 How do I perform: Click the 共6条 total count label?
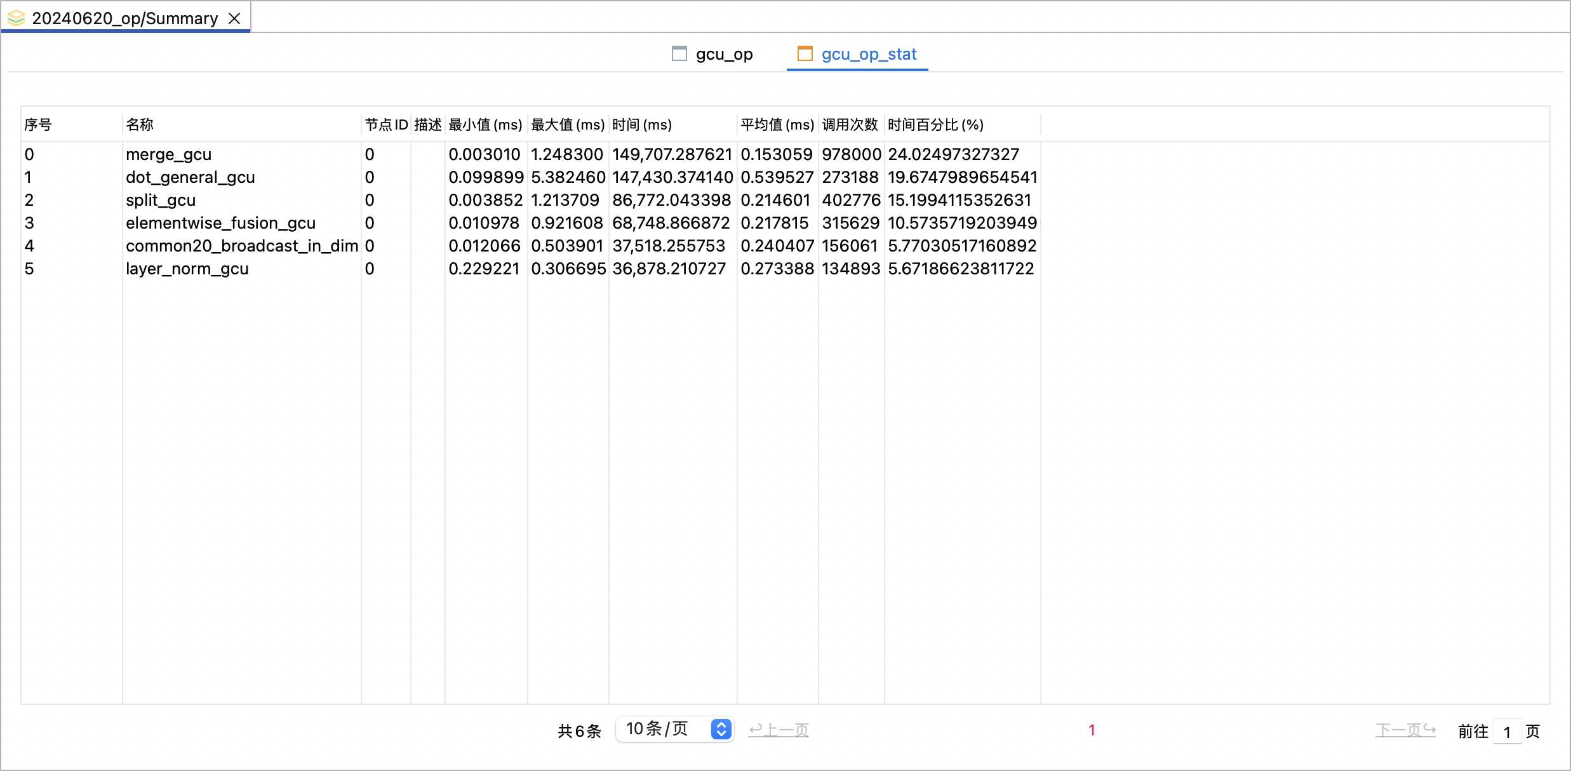tap(579, 731)
